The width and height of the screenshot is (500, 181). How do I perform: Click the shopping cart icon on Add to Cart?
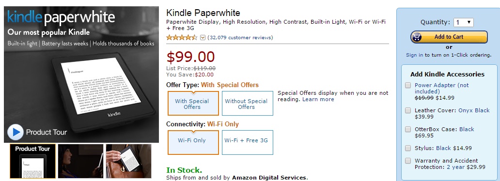[x=416, y=37]
